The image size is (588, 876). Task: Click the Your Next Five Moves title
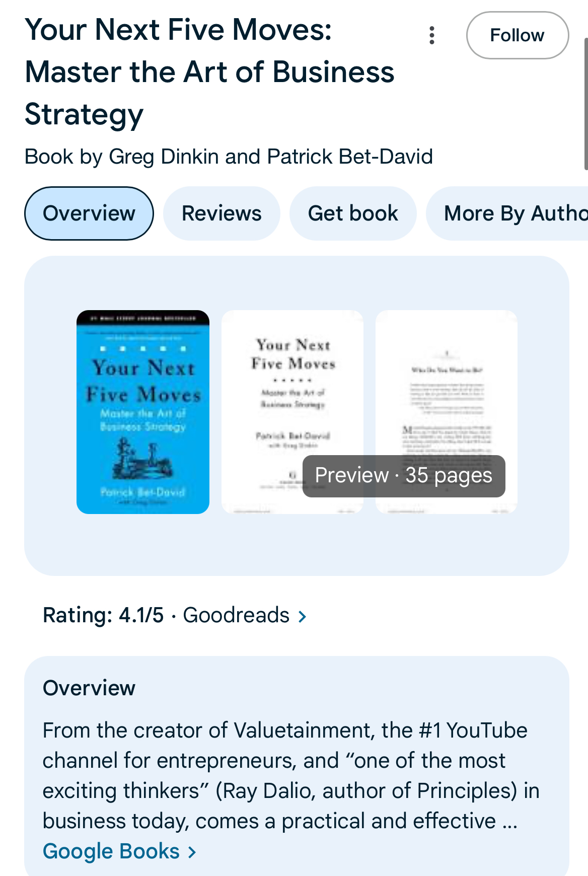209,72
